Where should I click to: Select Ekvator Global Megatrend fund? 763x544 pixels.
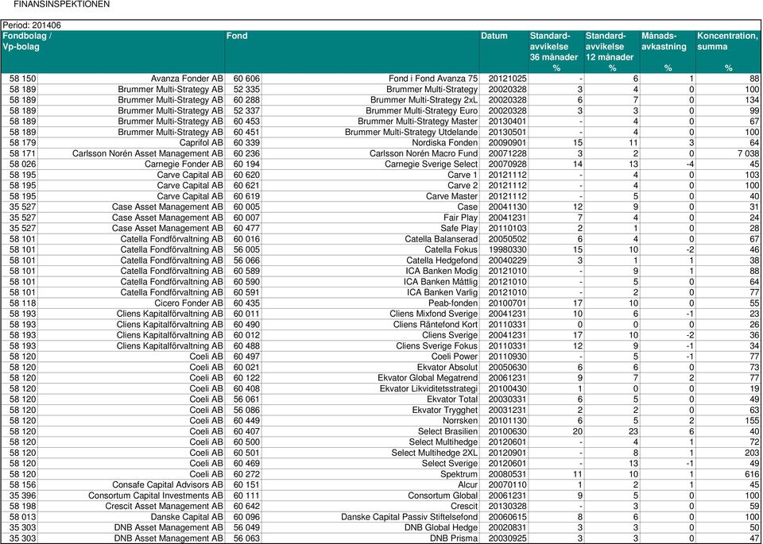428,378
